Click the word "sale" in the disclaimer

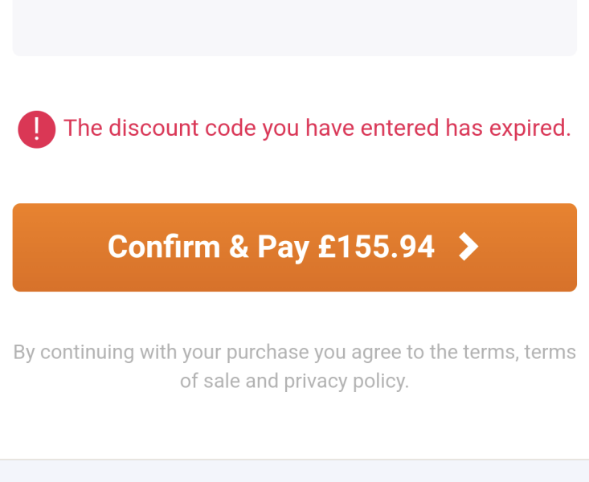(222, 381)
